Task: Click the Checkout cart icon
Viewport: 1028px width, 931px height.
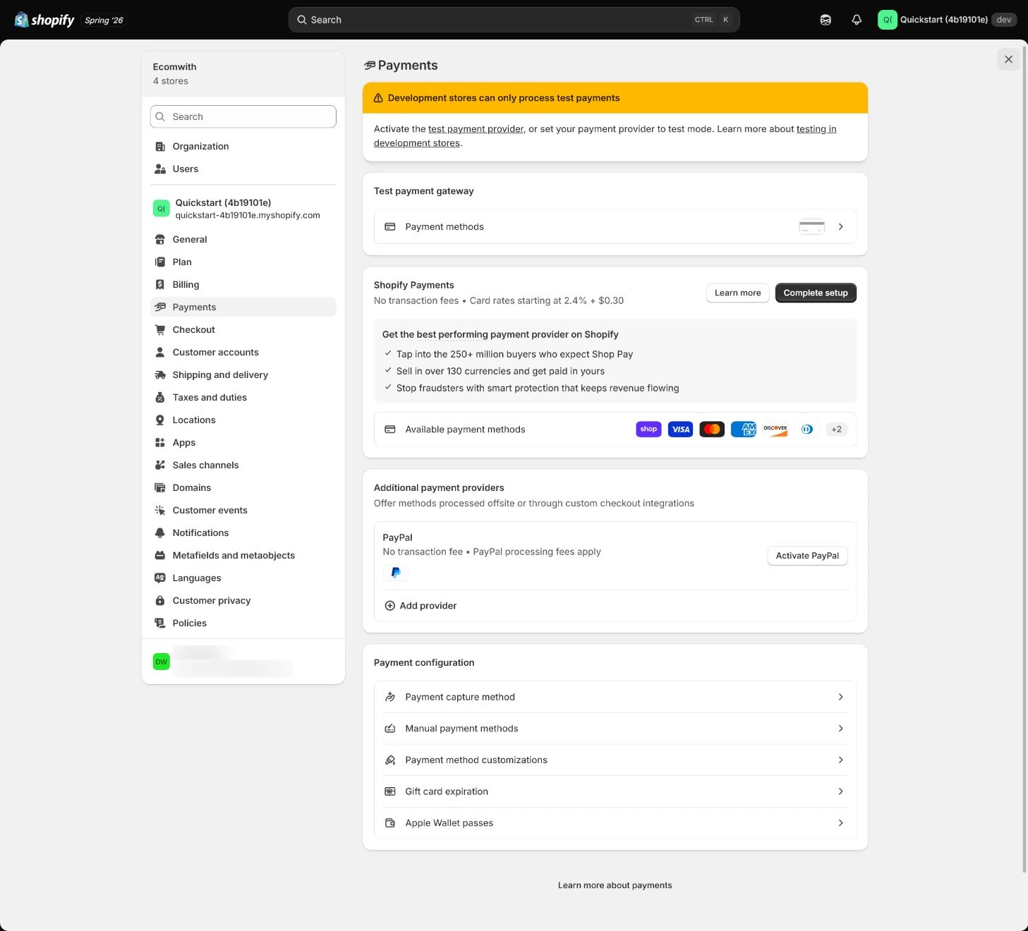Action: (x=160, y=330)
